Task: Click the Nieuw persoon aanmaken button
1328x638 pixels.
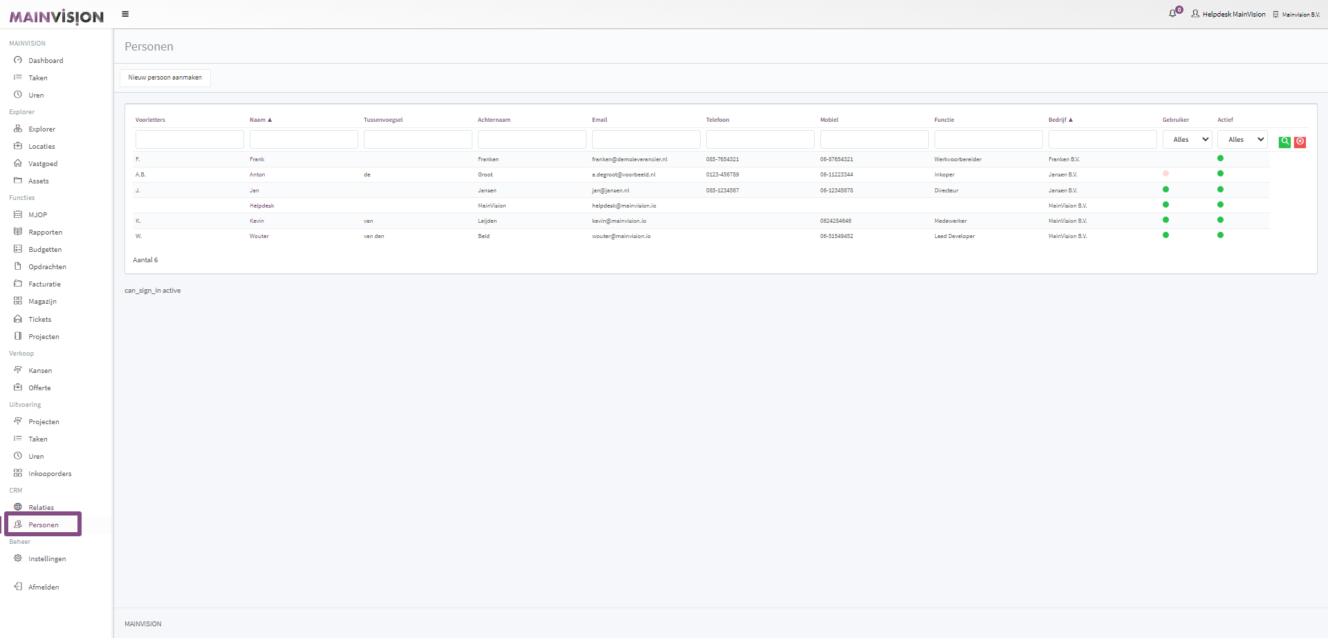Action: [165, 78]
